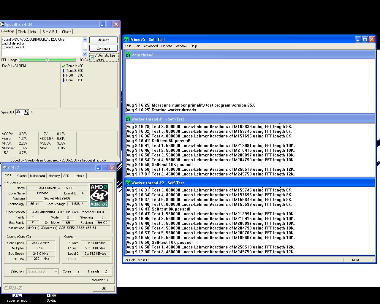The width and height of the screenshot is (380, 304).
Task: Click the Fan3: 1433 RPM reading
Action: coord(14,66)
